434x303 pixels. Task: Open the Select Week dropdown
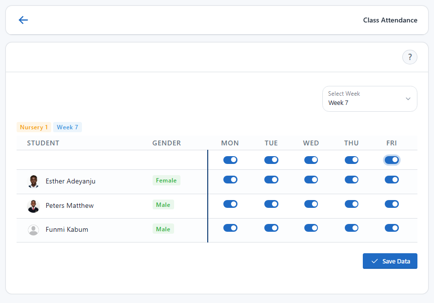369,99
